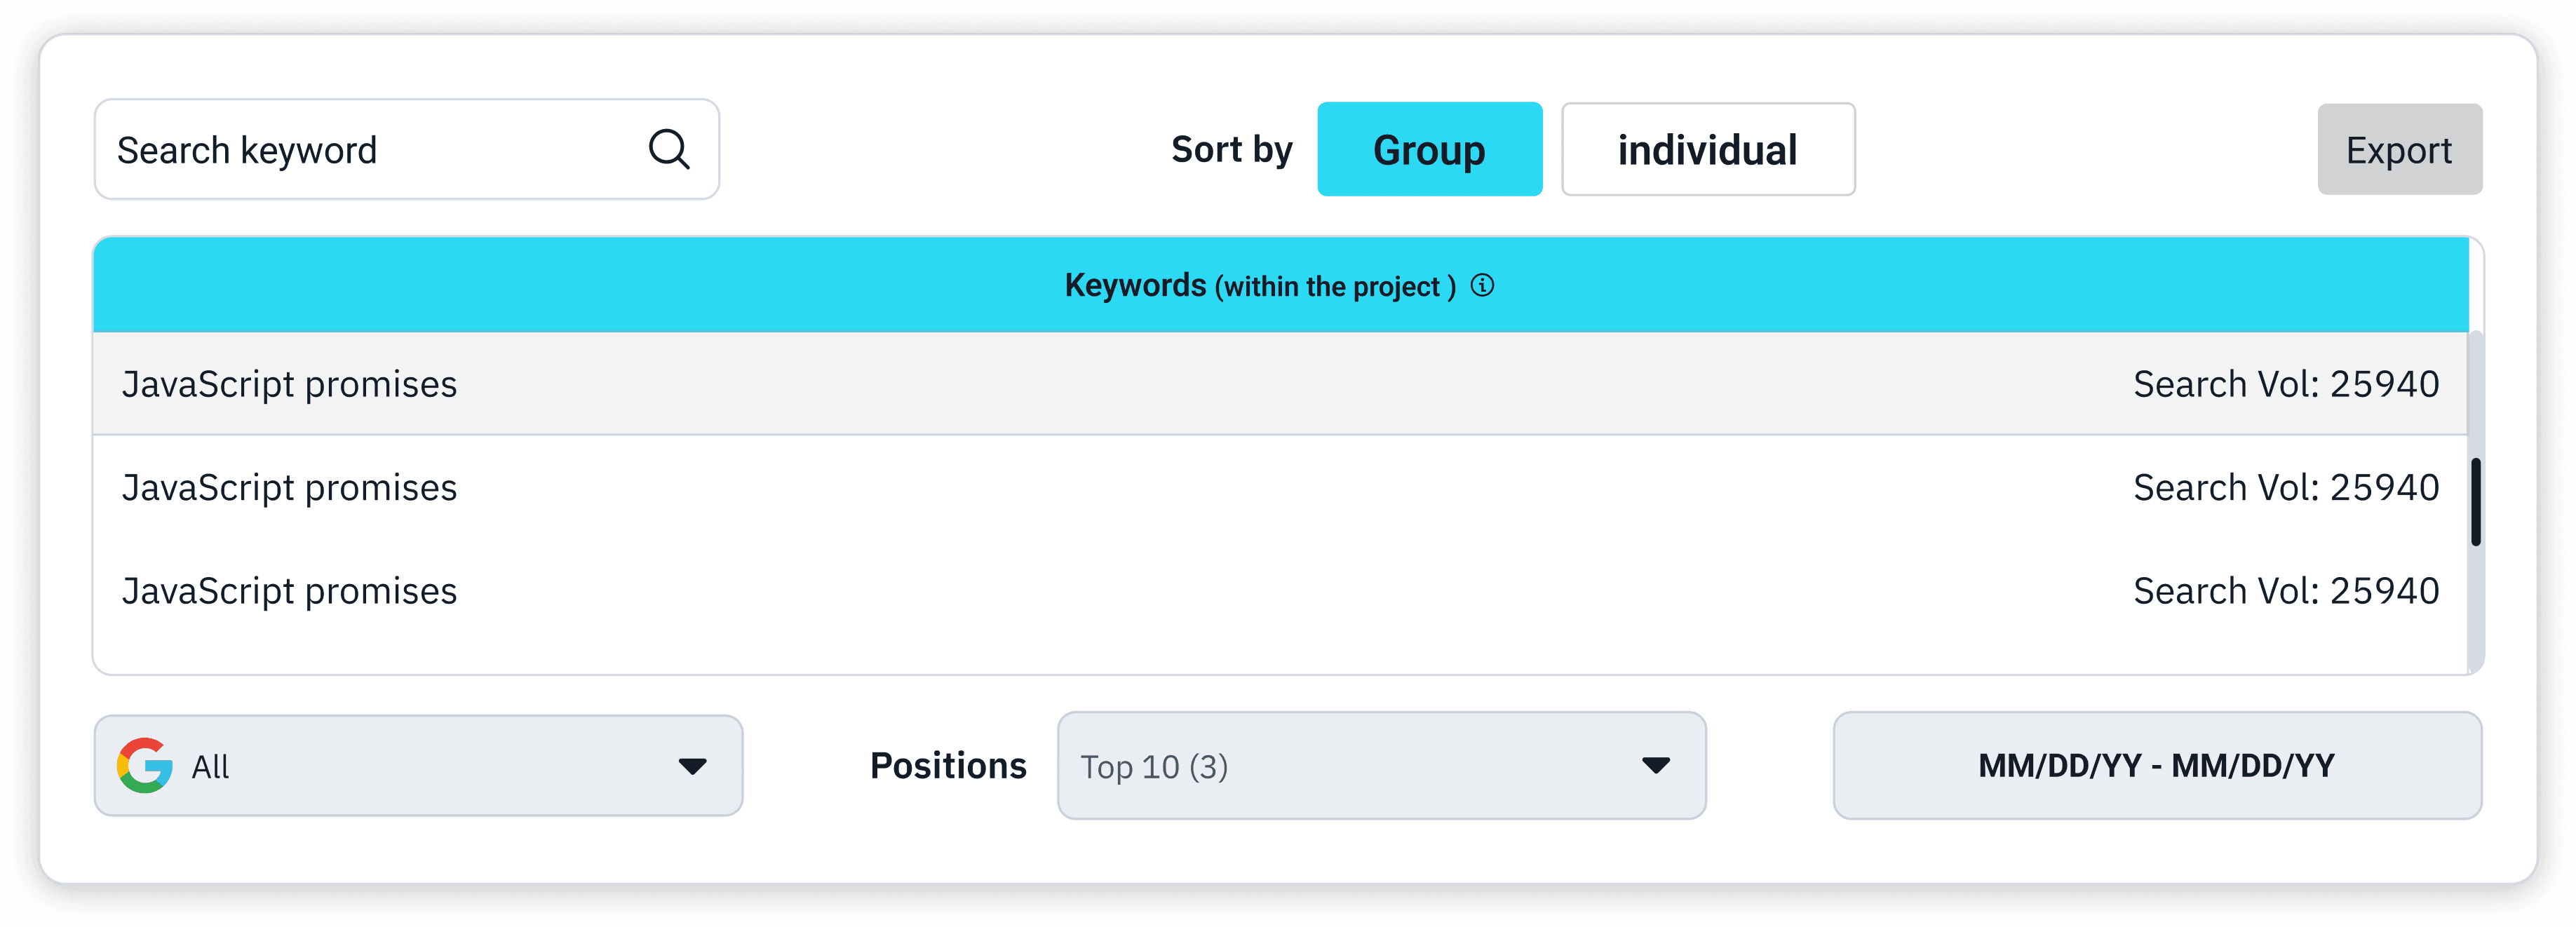2576x927 pixels.
Task: Open the All search engine dropdown
Action: tap(418, 766)
